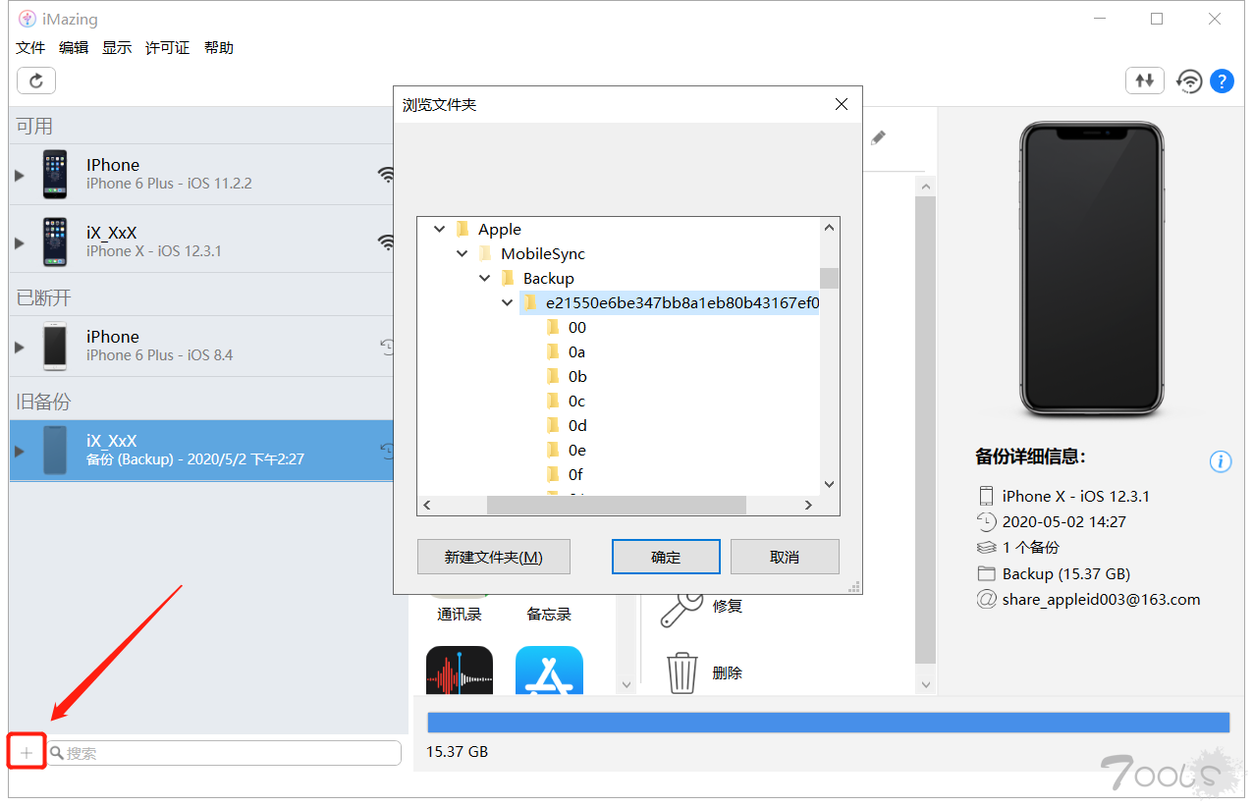The height and width of the screenshot is (806, 1253).
Task: Collapse the MobileSync folder node
Action: (x=462, y=253)
